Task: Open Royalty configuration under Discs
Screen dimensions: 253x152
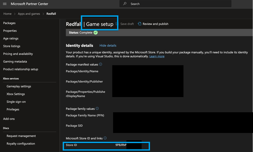Action: tap(21, 144)
